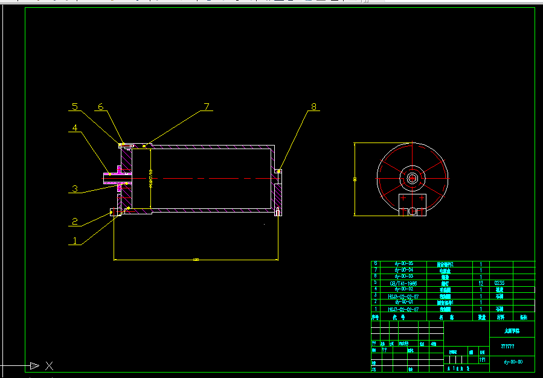The image size is (543, 378).
Task: Click the GB/T41-1986 standard code cell
Action: click(x=404, y=283)
